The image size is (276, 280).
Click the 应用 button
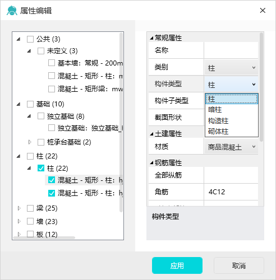pos(177,265)
